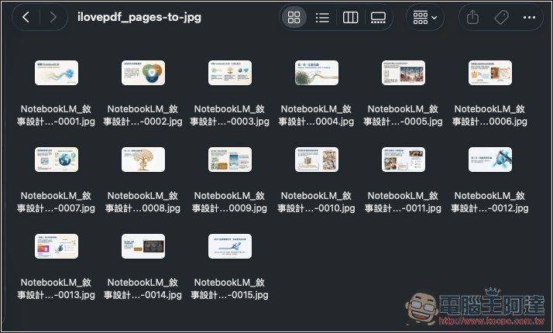The image size is (553, 333).
Task: Select the thumbnail of file ending 0009.jpg
Action: point(230,160)
